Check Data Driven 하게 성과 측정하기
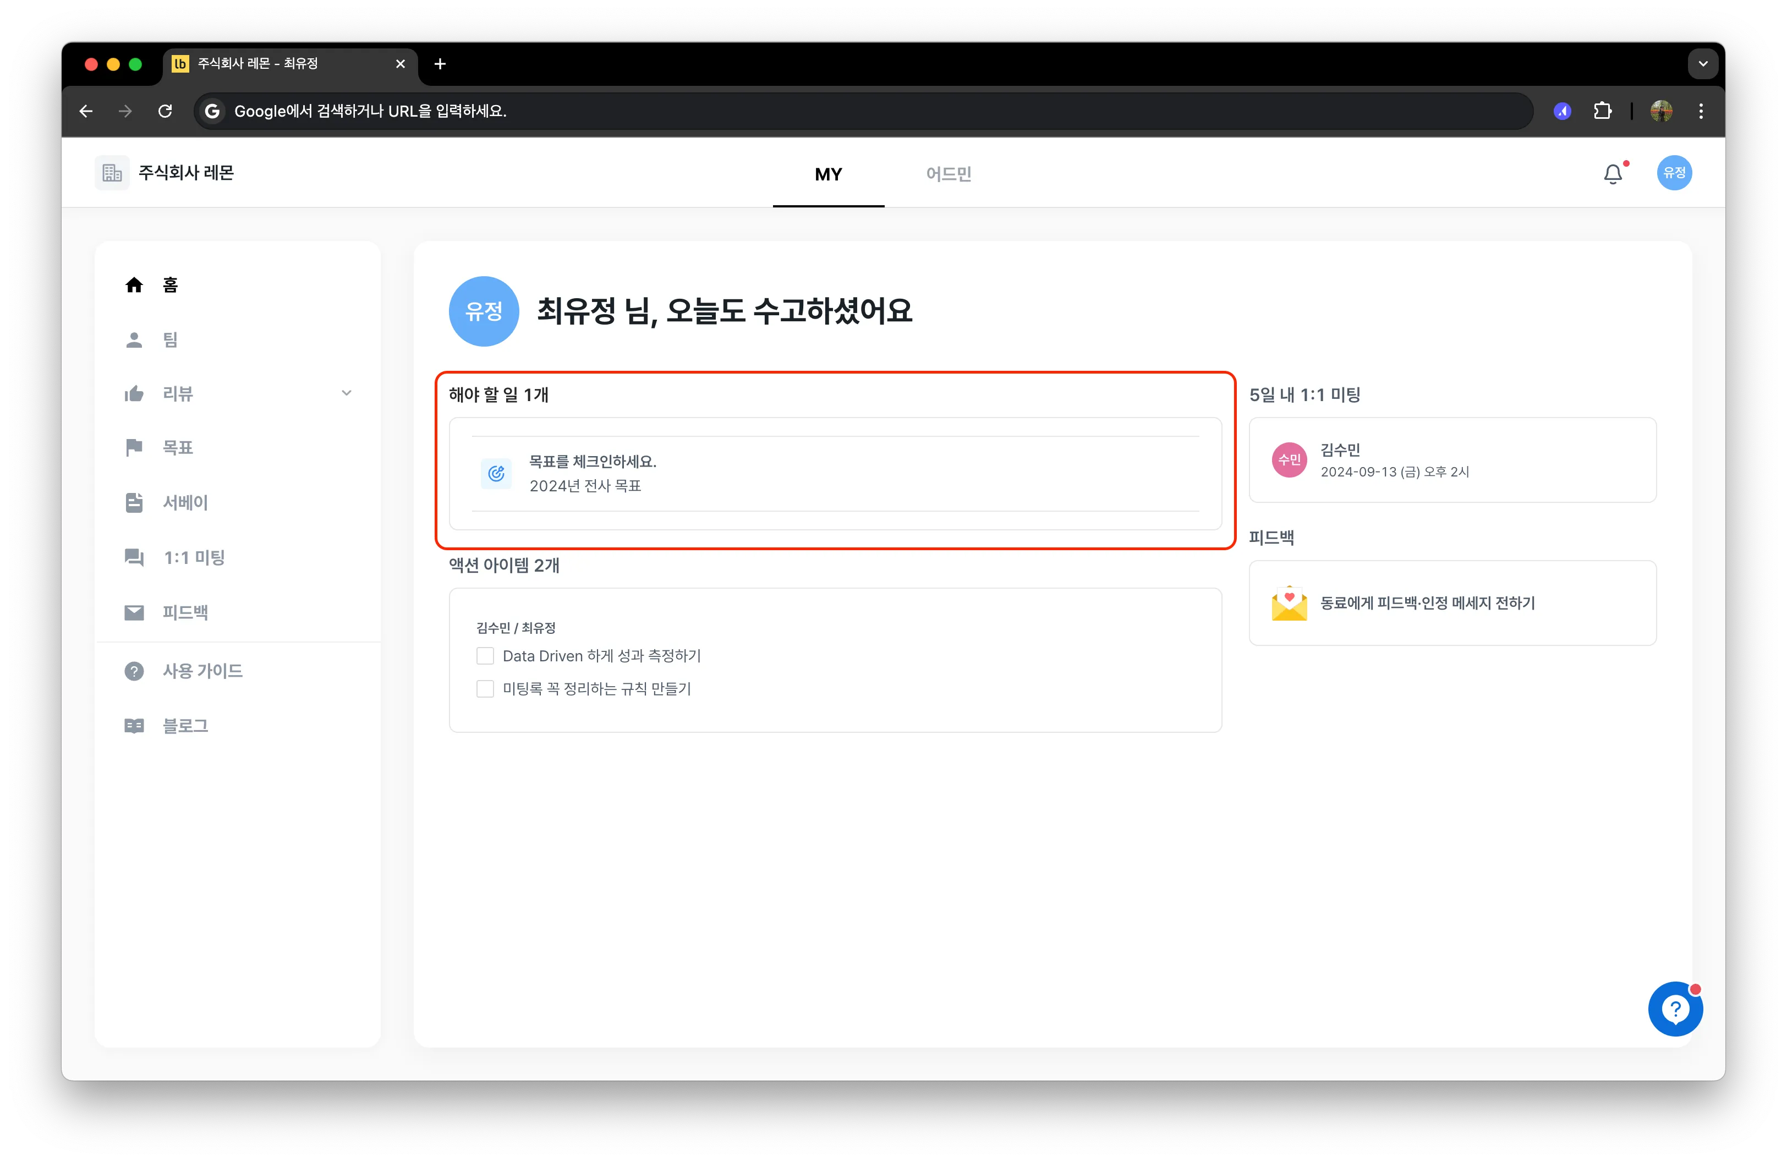 (485, 656)
